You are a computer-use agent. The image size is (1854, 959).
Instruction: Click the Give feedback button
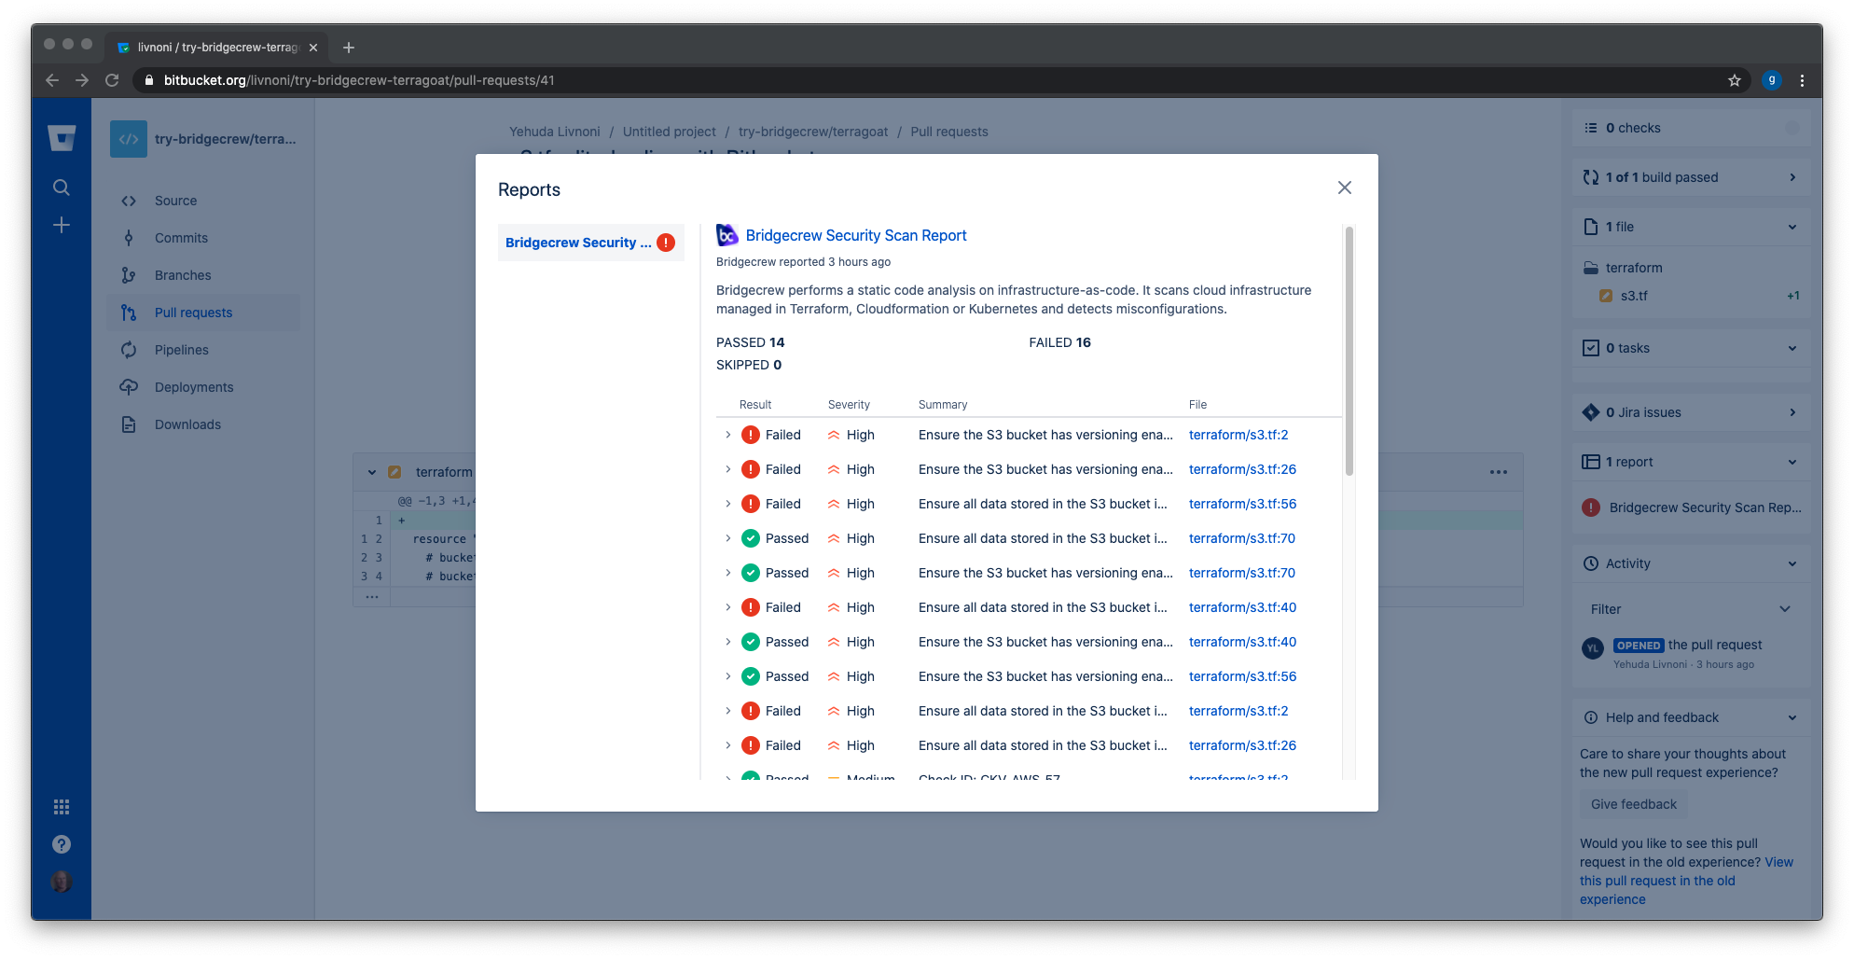click(x=1634, y=804)
